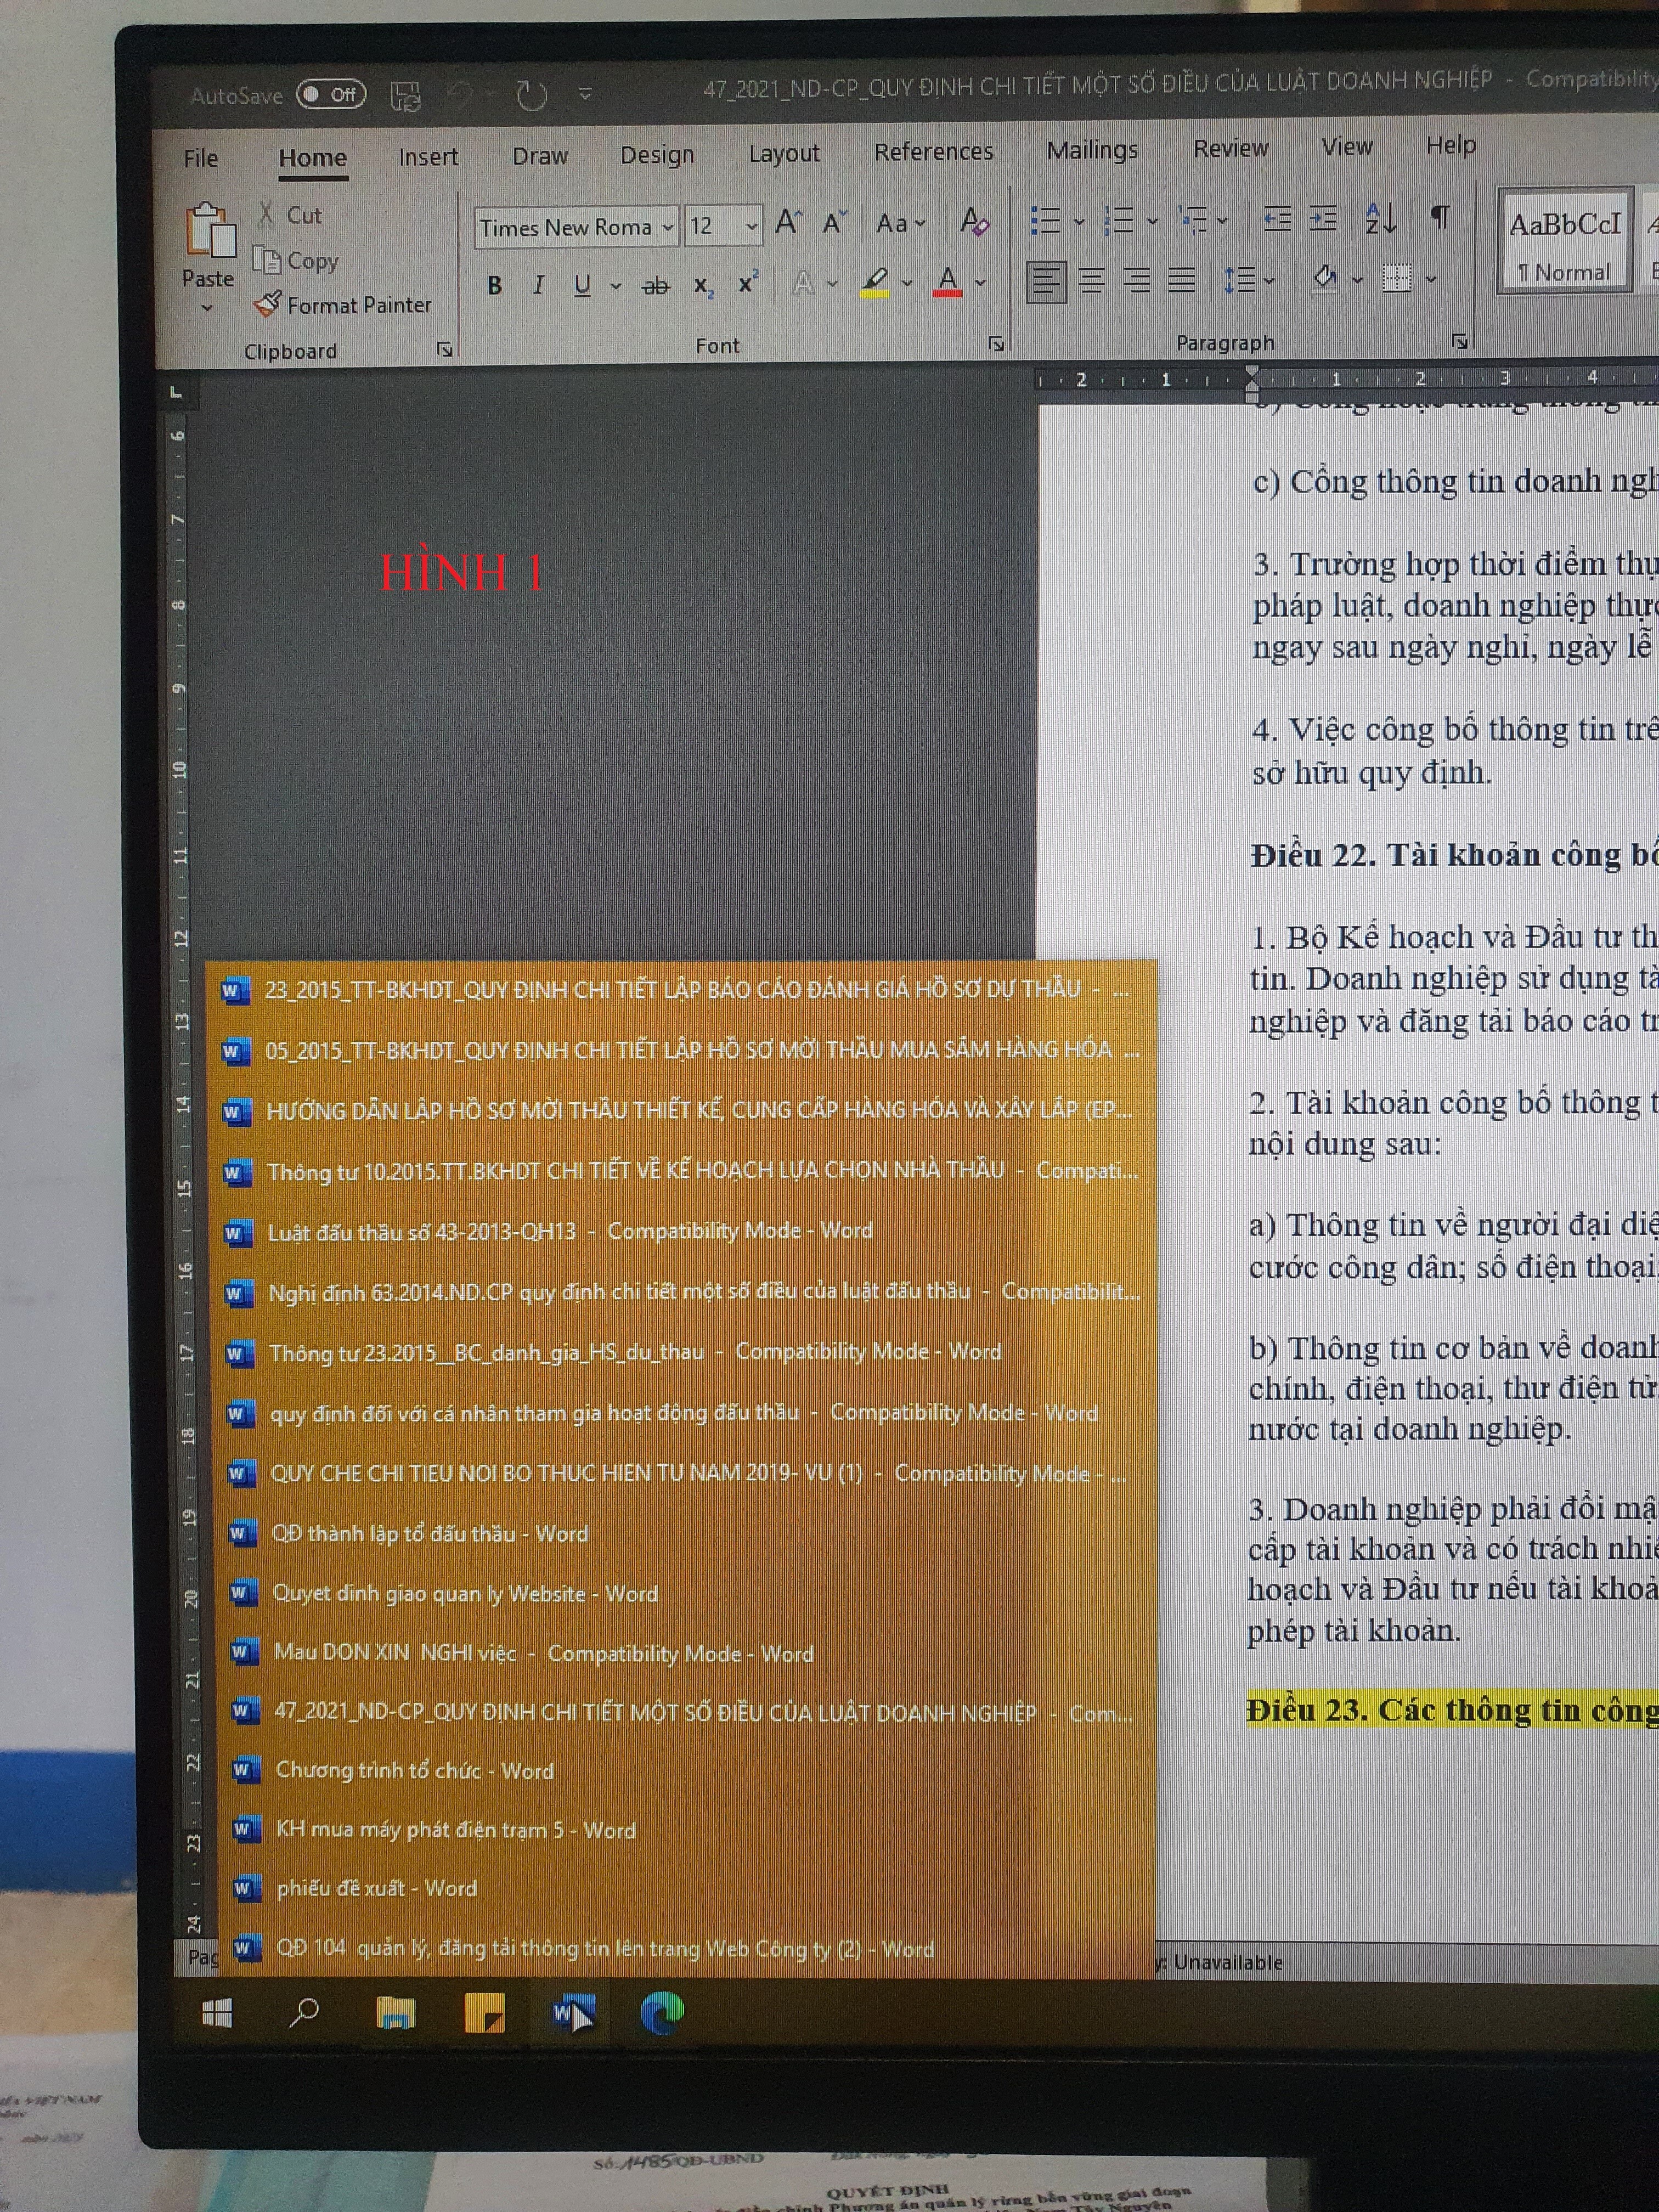This screenshot has width=1659, height=2212.
Task: Open the font size dropdown
Action: pyautogui.click(x=751, y=227)
